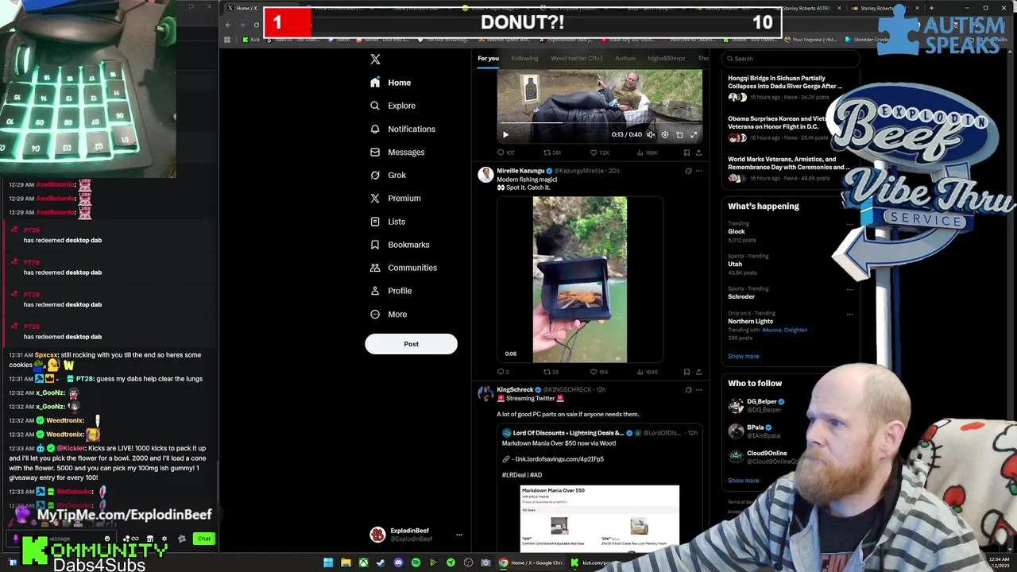Expand the More menu in the sidebar
The height and width of the screenshot is (572, 1017).
coord(389,314)
